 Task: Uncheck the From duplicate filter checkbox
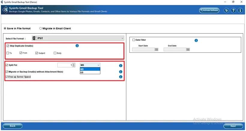21,53
